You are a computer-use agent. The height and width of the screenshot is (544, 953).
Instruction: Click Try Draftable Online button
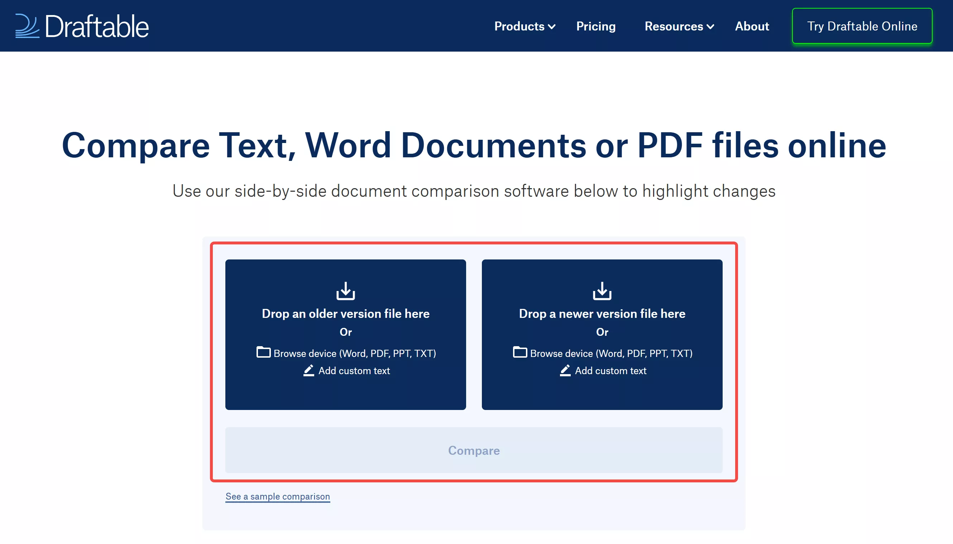862,26
